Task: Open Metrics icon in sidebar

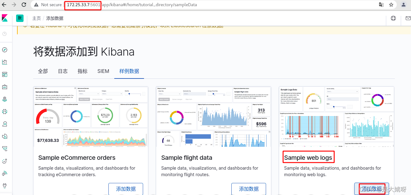Action: click(x=5, y=124)
